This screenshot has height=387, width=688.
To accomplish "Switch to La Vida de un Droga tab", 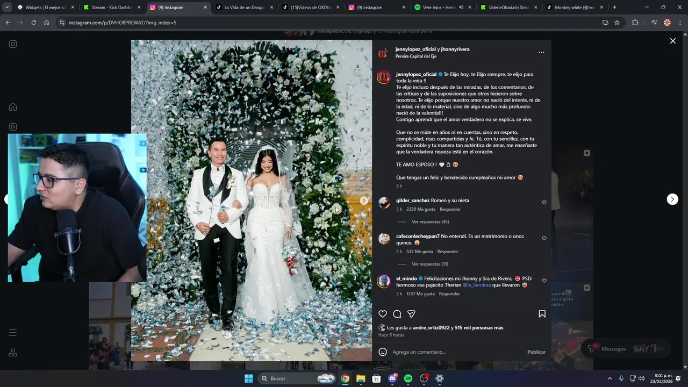I will pyautogui.click(x=243, y=8).
